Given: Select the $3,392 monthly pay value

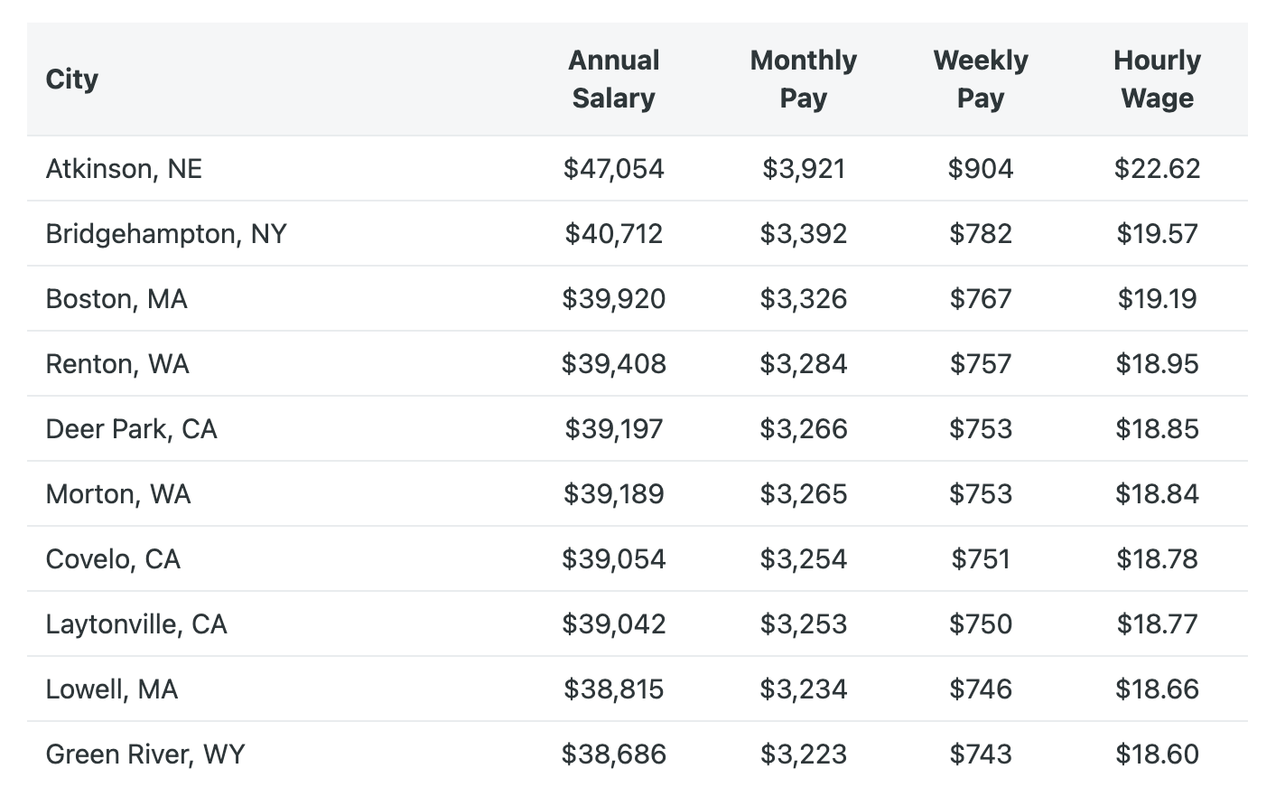Looking at the screenshot, I should click(804, 234).
